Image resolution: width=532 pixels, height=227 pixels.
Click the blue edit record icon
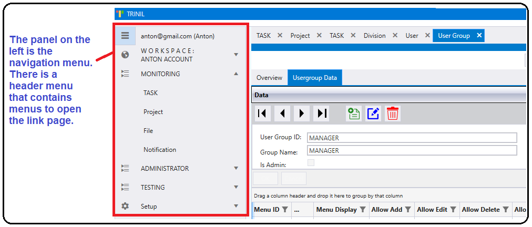coord(373,113)
